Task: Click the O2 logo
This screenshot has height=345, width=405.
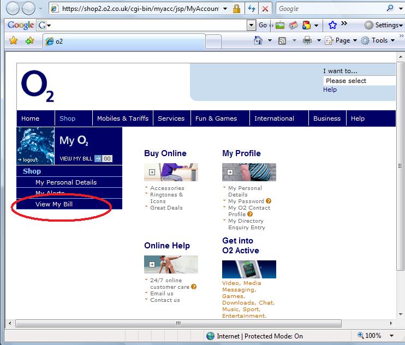Action: pyautogui.click(x=38, y=86)
